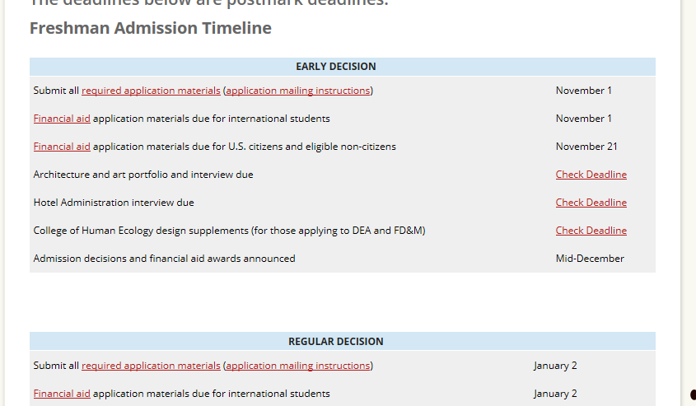This screenshot has height=406, width=696.
Task: Open application mailing instructions link under Early Decision
Action: coord(297,91)
